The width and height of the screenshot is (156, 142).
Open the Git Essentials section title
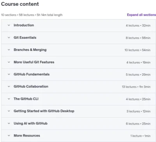click(x=25, y=37)
